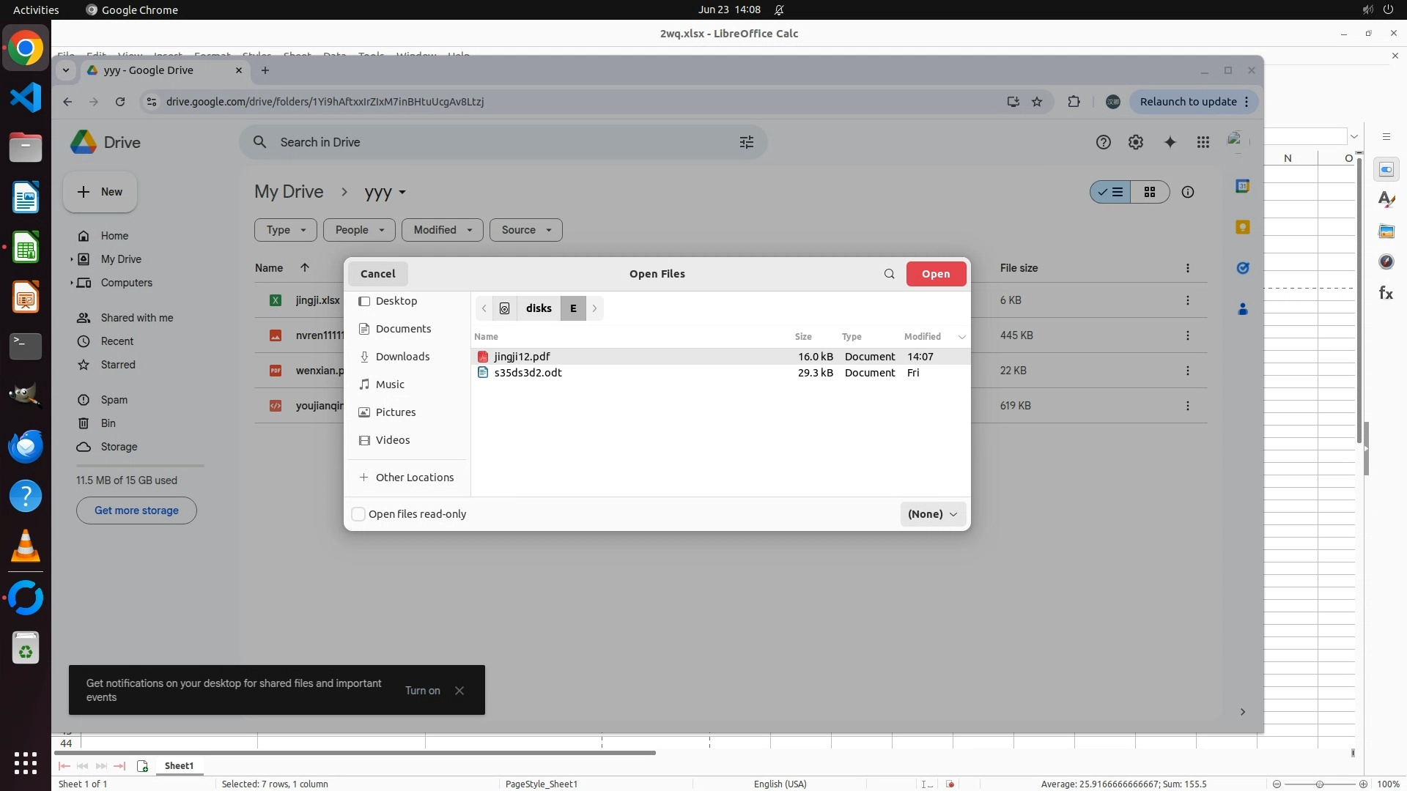Select Downloads in the dialog sidebar

(x=402, y=357)
